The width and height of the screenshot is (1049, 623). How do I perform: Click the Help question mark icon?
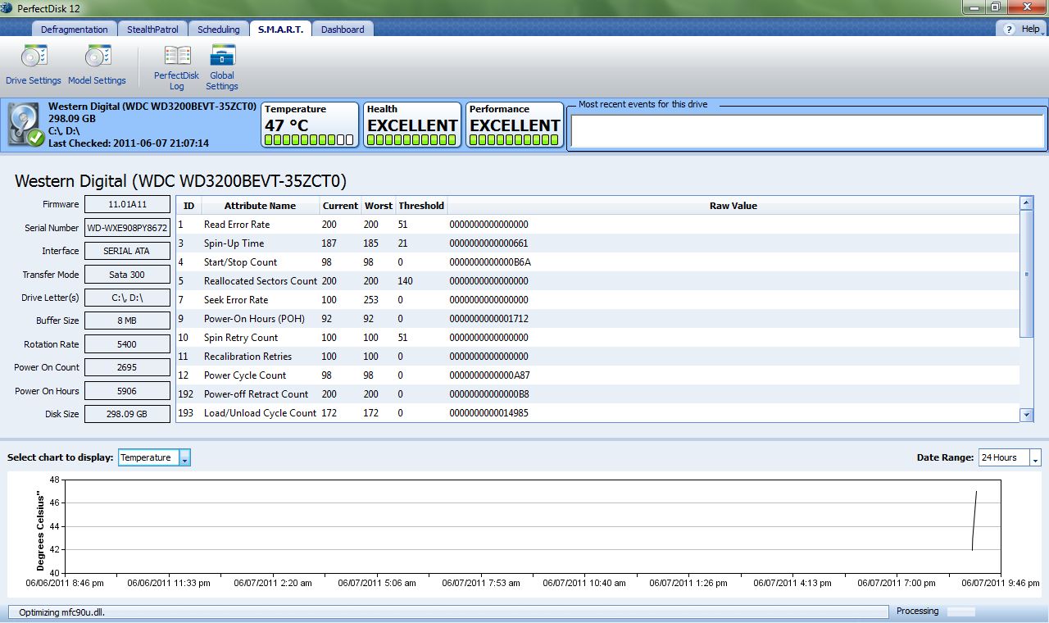[1008, 29]
